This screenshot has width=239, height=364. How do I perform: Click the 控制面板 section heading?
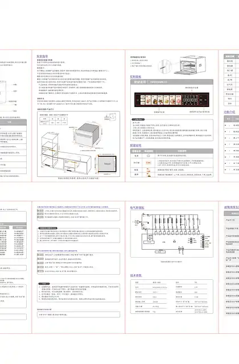(135, 77)
